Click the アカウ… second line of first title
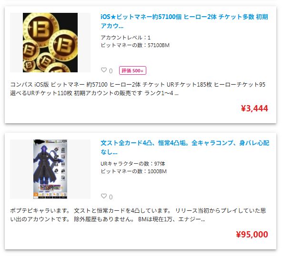Screen dimensions: 283x256 pyautogui.click(x=112, y=26)
